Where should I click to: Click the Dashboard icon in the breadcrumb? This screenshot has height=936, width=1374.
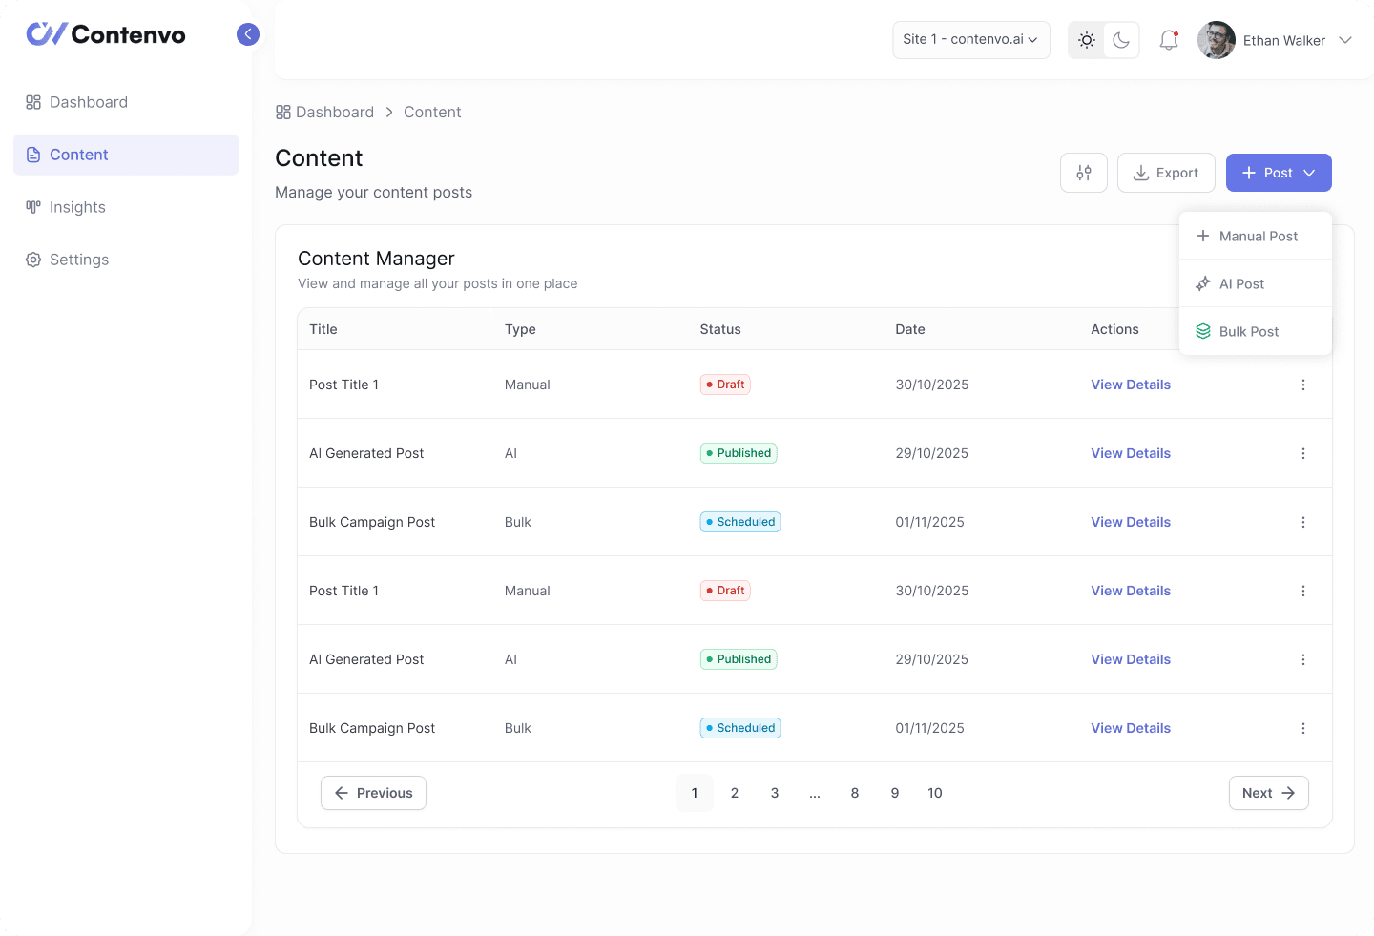point(283,113)
